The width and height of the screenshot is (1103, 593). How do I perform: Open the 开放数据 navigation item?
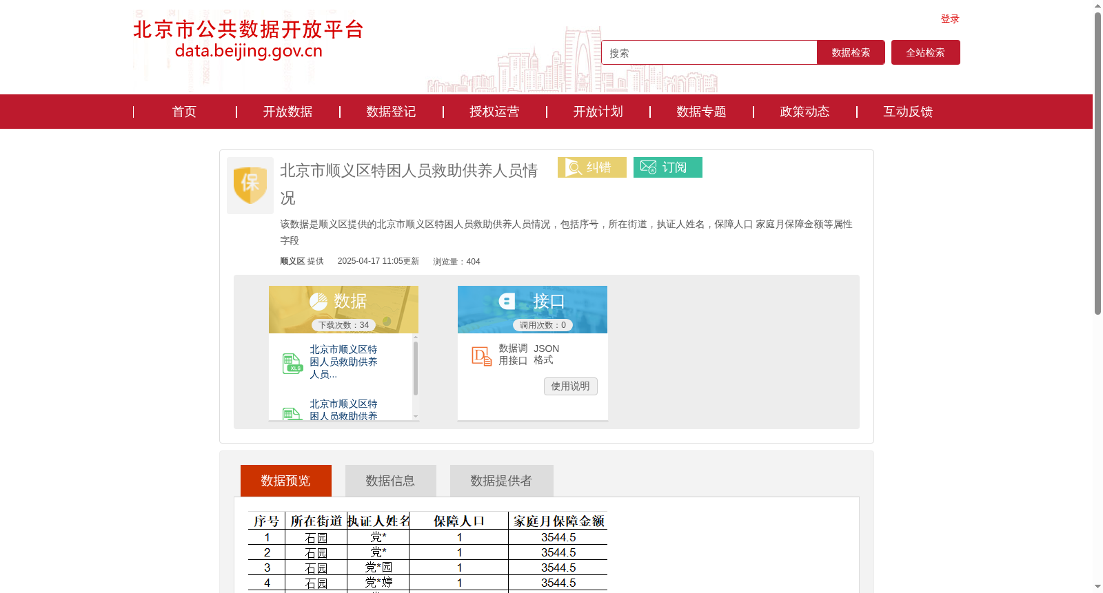(x=287, y=112)
